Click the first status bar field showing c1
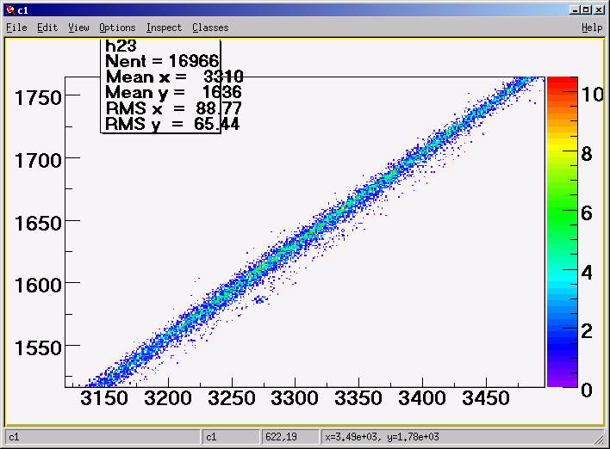This screenshot has height=449, width=610. click(x=103, y=437)
